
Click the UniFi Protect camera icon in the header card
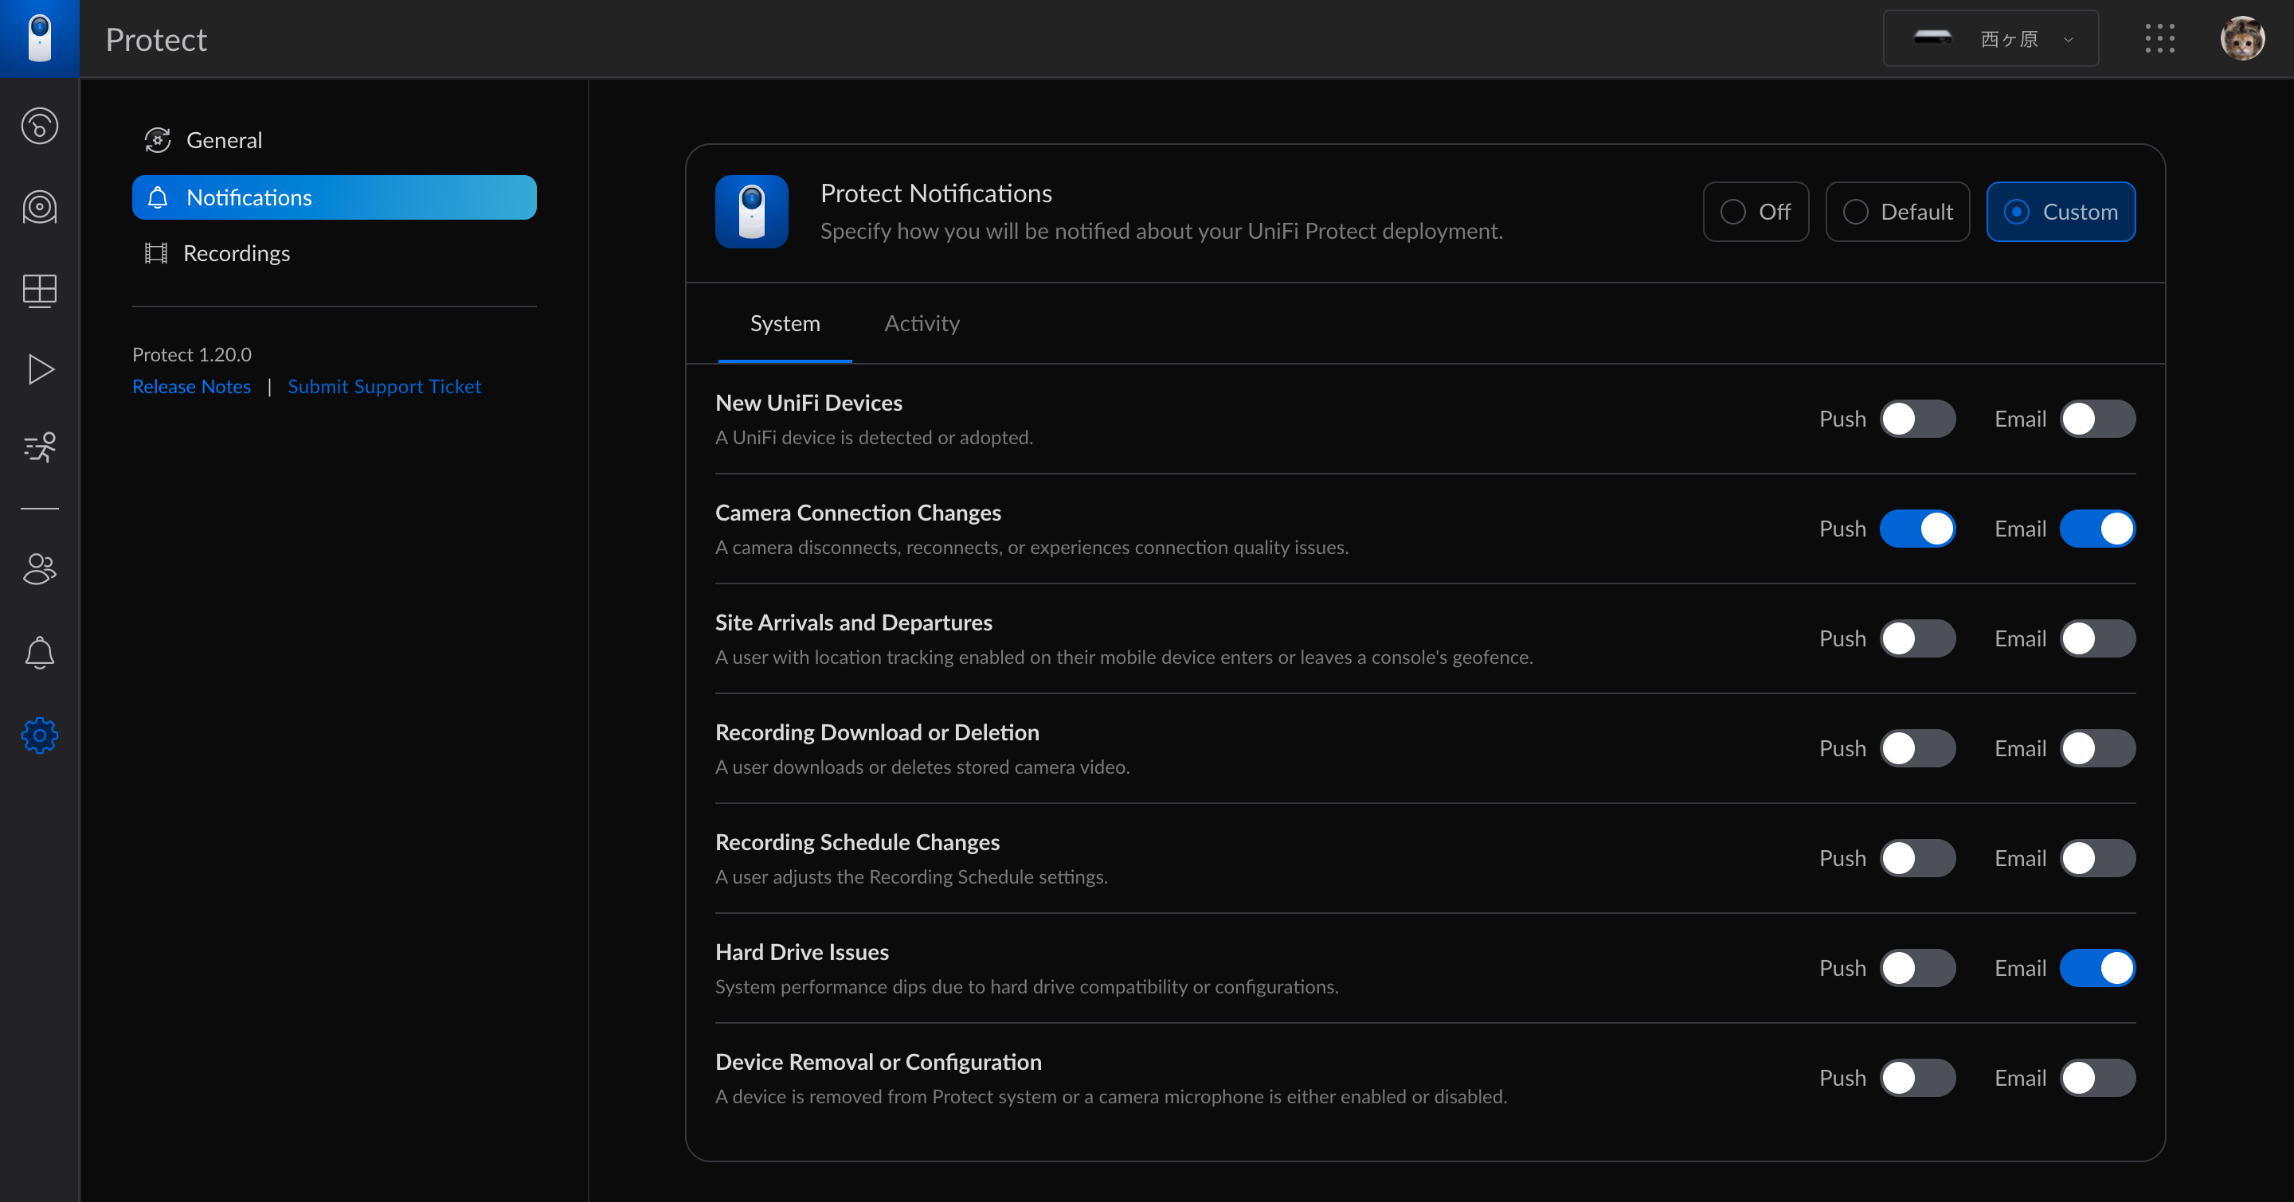point(752,212)
